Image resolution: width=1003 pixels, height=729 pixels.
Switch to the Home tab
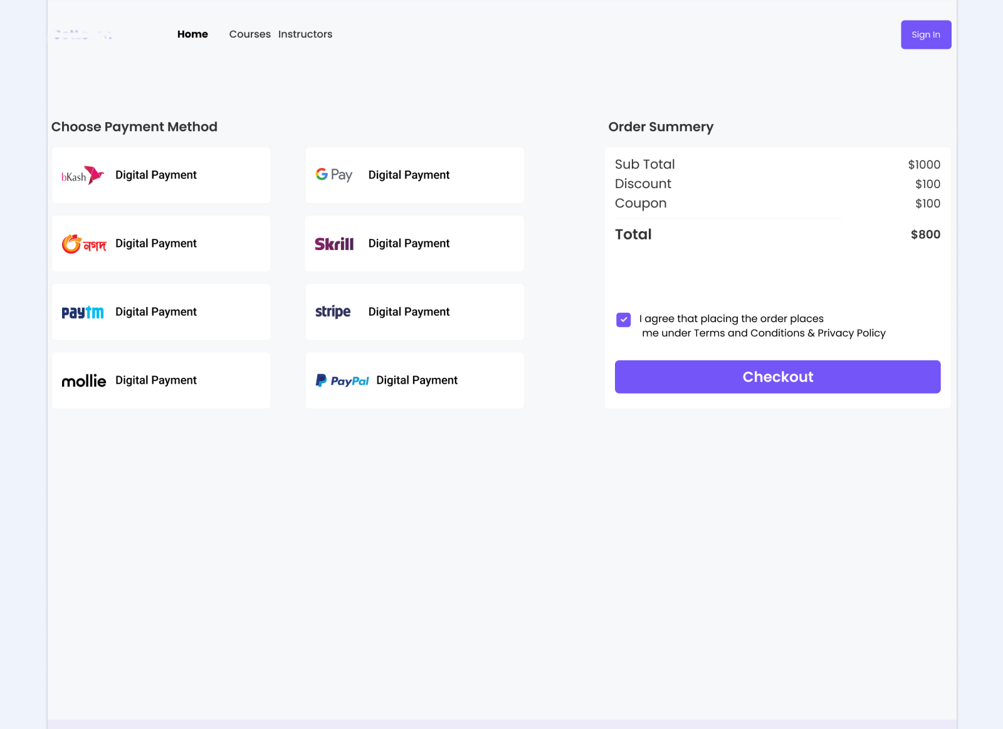point(192,34)
